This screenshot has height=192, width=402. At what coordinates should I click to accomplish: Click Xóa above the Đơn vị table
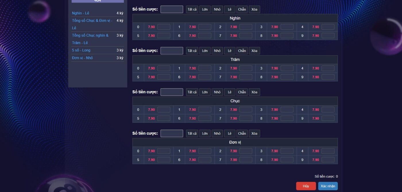[x=254, y=133]
